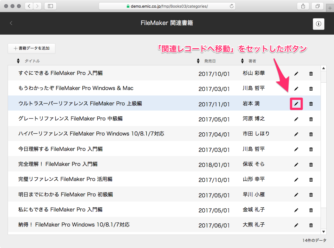The image size is (334, 248).
Task: Open edit pencil for ウルトラスーパーリファレンス row
Action: tap(296, 104)
